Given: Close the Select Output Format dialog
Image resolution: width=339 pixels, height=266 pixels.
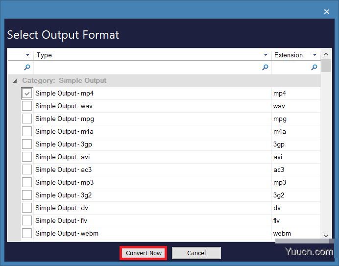Looking at the screenshot, I should coord(327,11).
